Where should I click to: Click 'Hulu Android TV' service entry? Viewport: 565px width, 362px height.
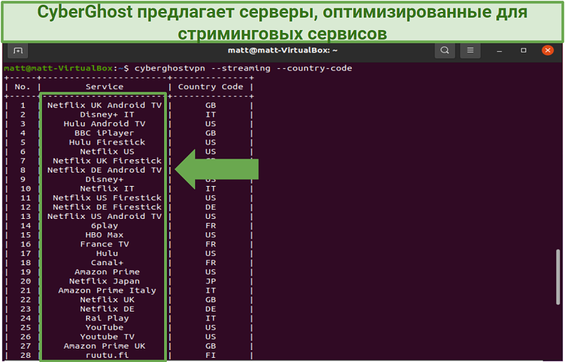click(104, 123)
